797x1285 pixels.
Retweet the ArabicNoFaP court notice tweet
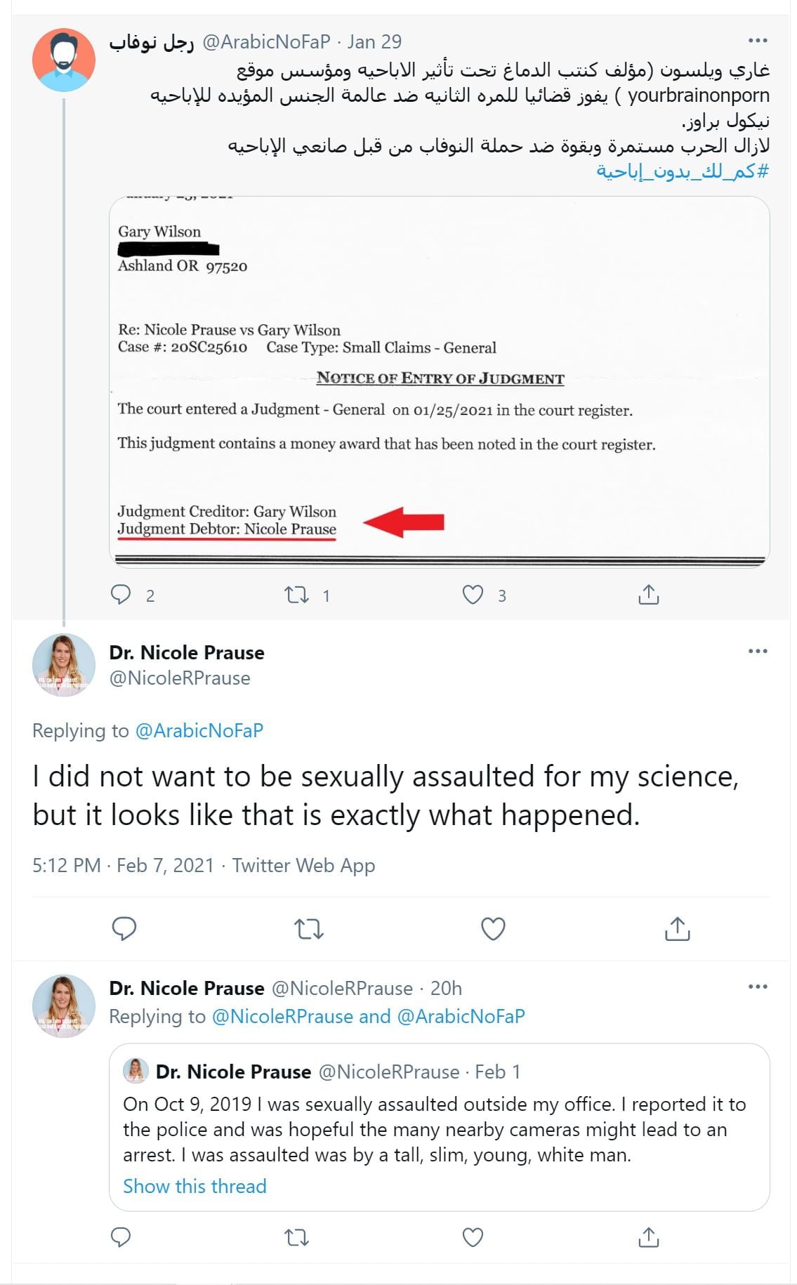point(296,595)
